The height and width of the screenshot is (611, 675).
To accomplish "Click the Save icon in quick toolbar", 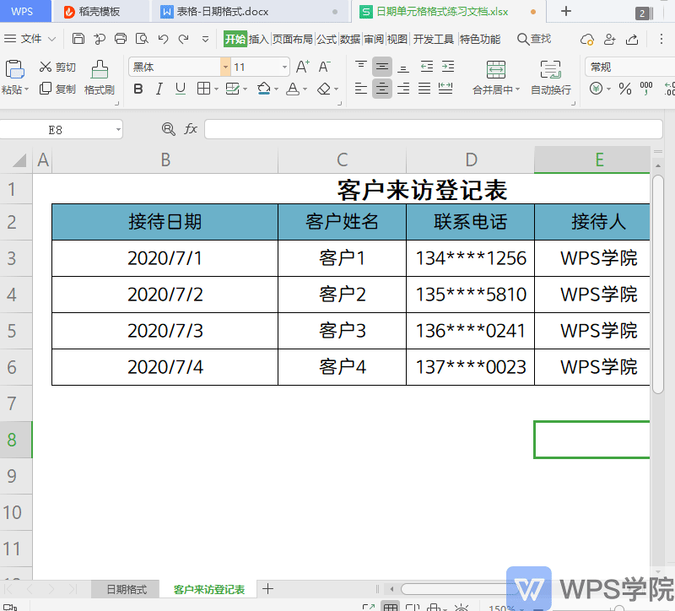I will click(78, 39).
